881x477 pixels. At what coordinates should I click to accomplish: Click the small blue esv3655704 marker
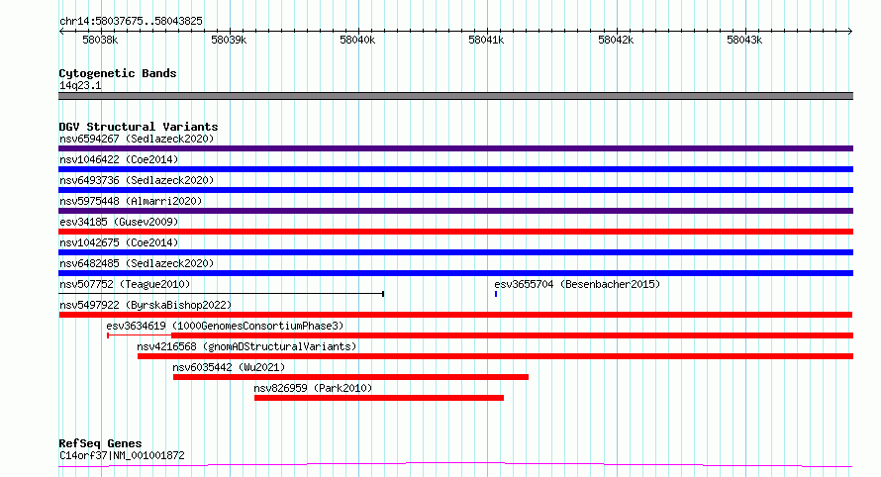[x=496, y=294]
